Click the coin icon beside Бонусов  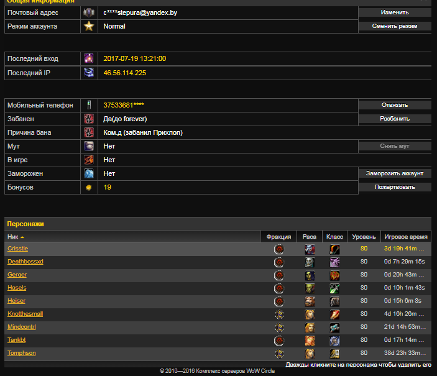pos(89,187)
